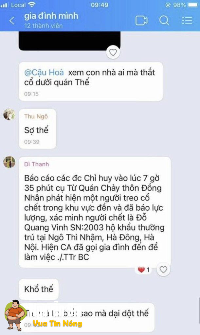Image resolution: width=200 pixels, height=335 pixels.
Task: Open search in conversation
Action: (x=164, y=21)
